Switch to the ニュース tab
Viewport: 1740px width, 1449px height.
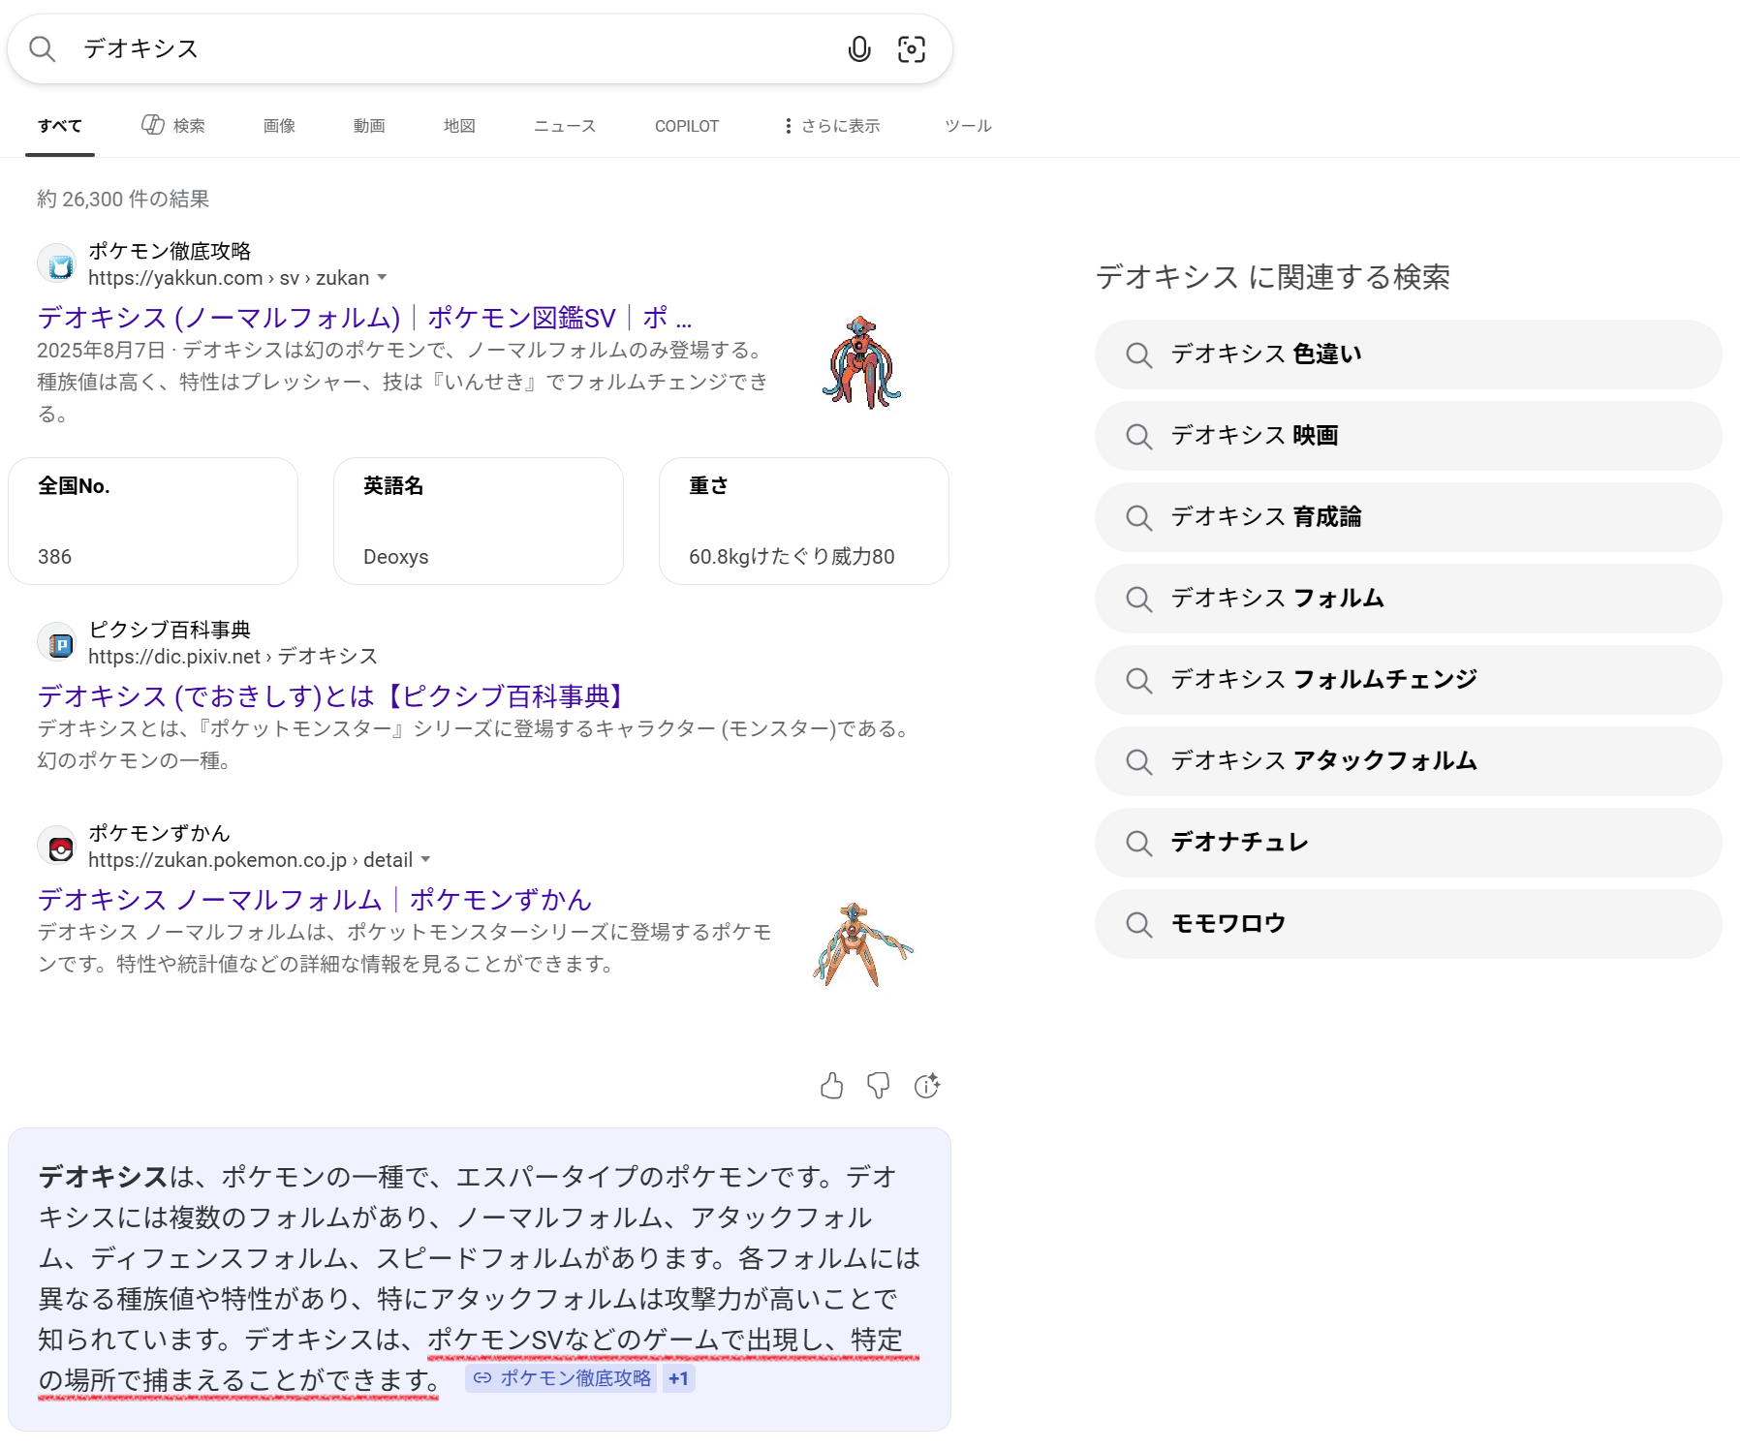tap(564, 126)
